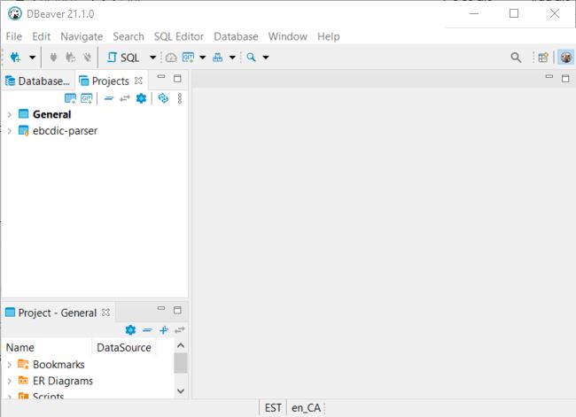Open the New Connection dropdown arrow
The height and width of the screenshot is (417, 576).
[32, 58]
